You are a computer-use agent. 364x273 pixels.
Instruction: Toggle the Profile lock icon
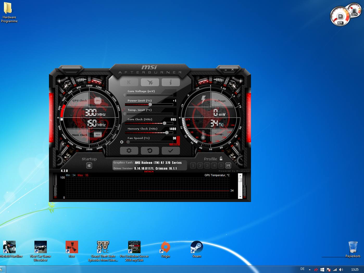click(221, 158)
